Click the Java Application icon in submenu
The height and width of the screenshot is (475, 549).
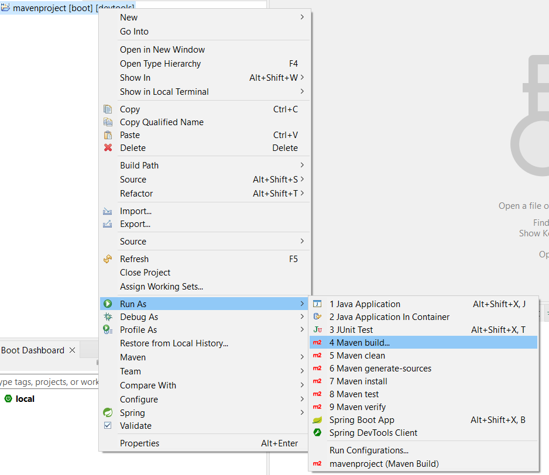pyautogui.click(x=317, y=304)
